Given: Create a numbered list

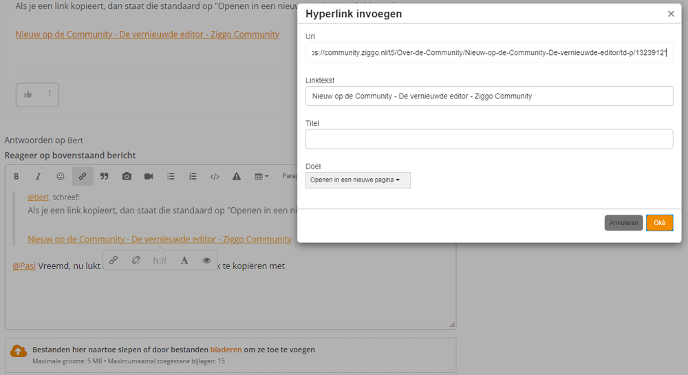Looking at the screenshot, I should tap(193, 176).
